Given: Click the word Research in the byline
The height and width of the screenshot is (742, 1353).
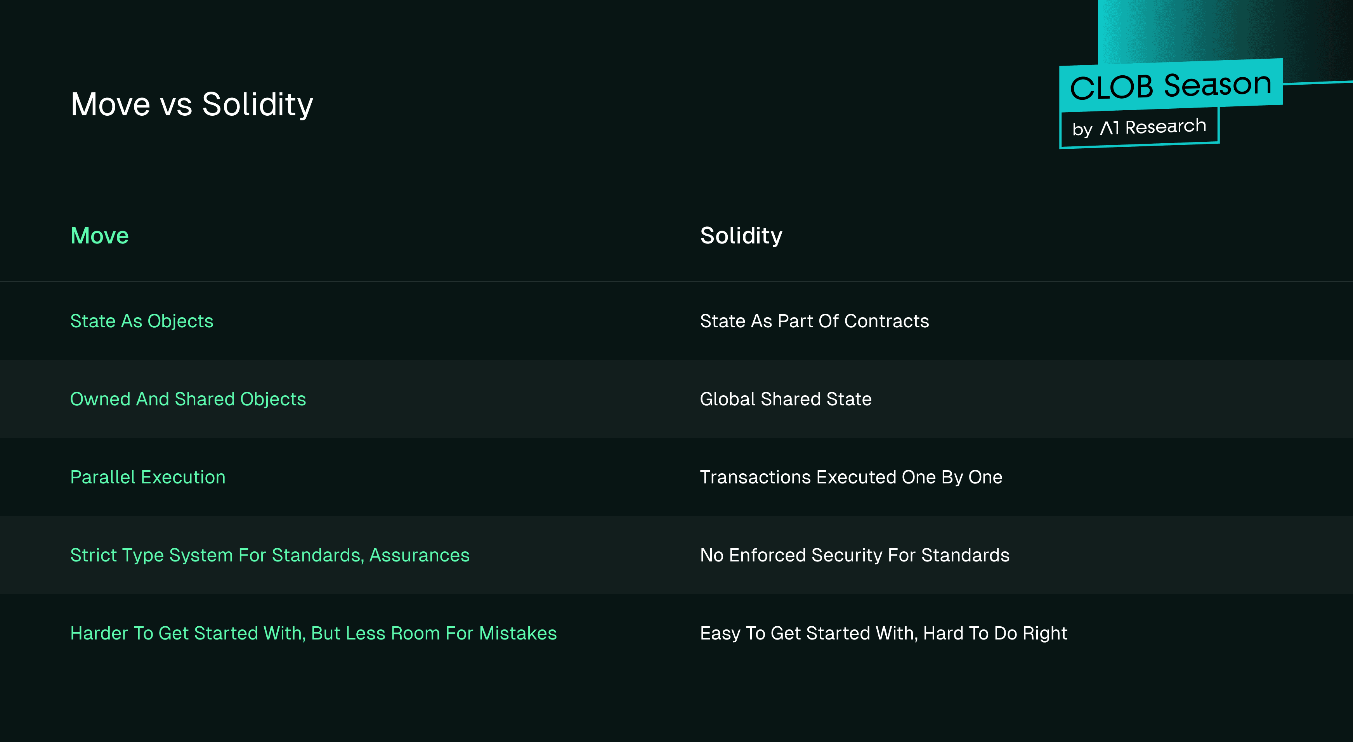Looking at the screenshot, I should [x=1166, y=126].
